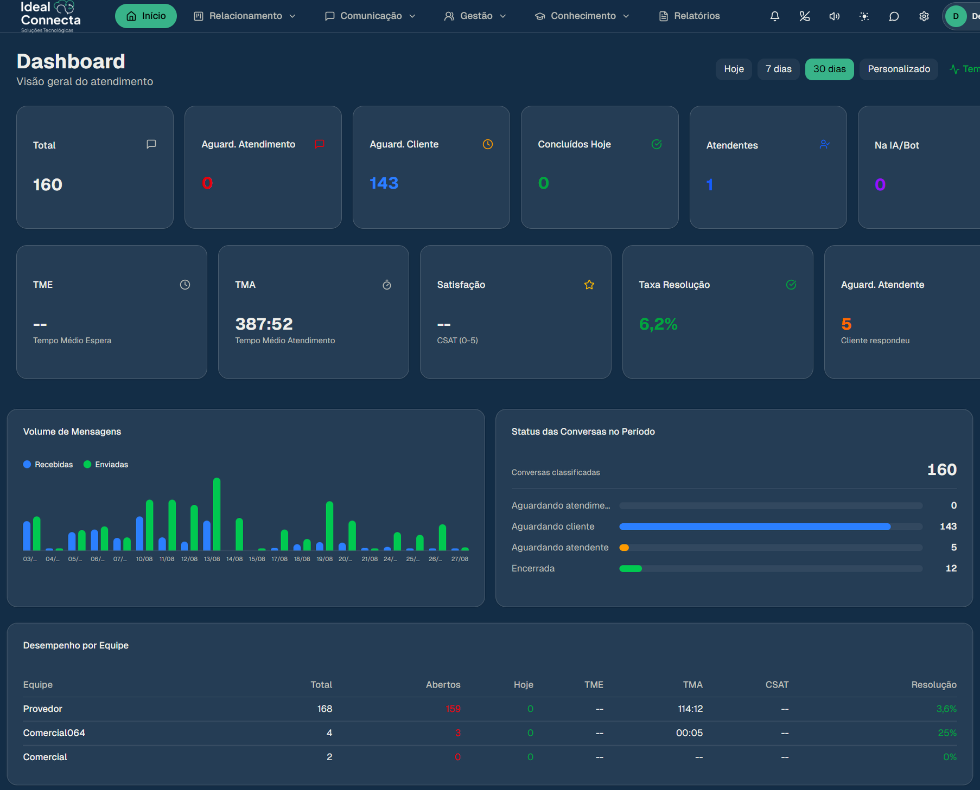Select the Hoje period filter
This screenshot has width=980, height=790.
(734, 69)
